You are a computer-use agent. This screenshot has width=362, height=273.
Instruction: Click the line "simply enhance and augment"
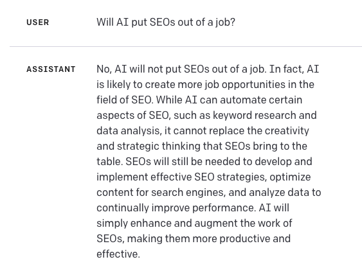194,224
